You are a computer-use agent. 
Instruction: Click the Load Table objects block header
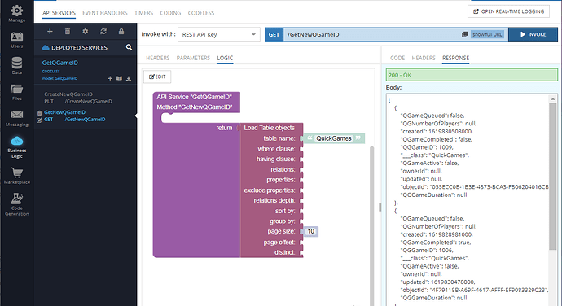269,128
